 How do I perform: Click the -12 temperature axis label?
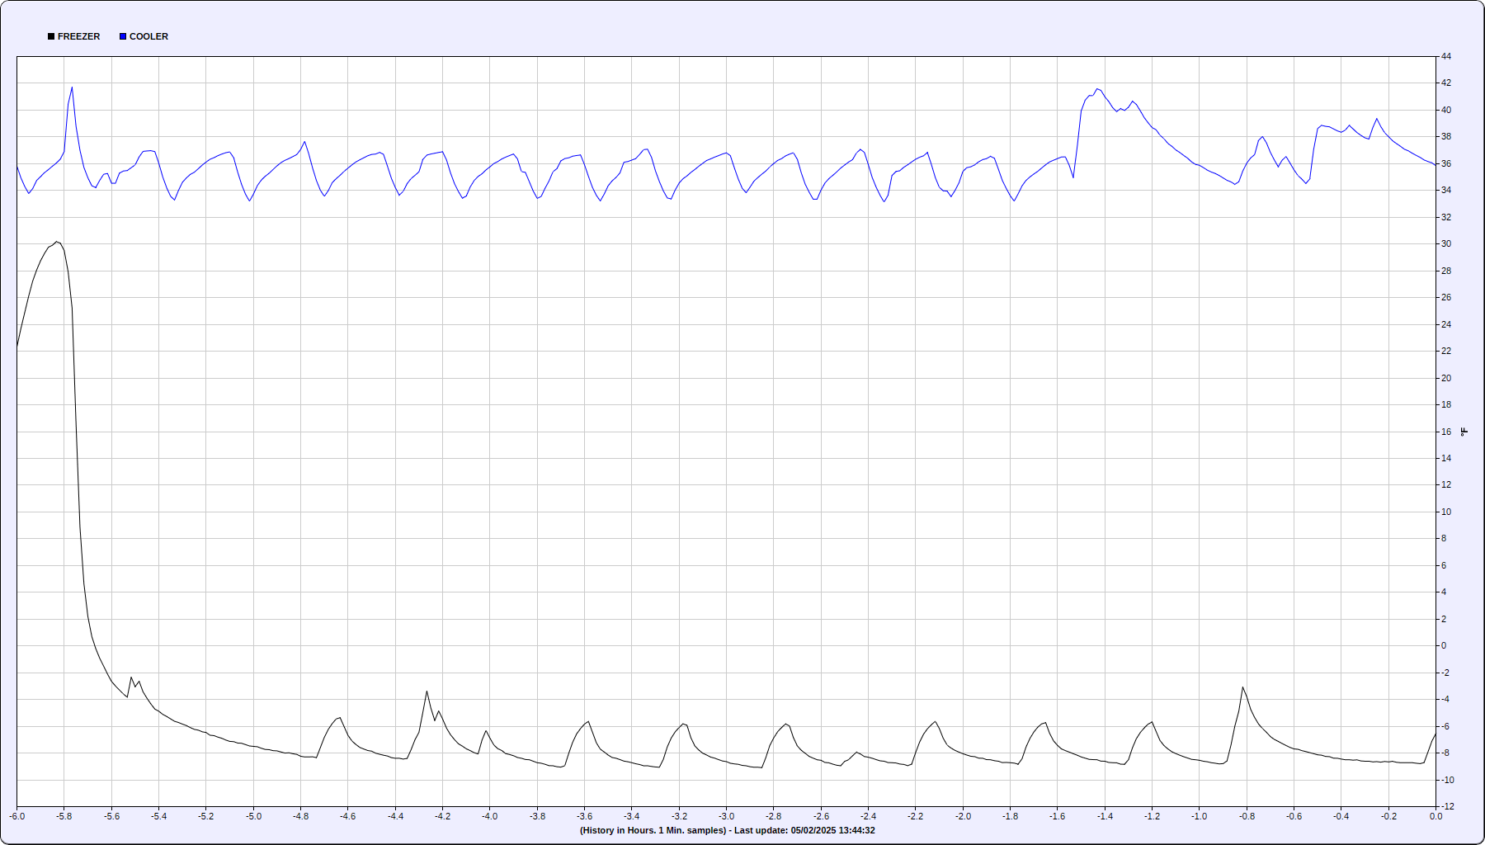coord(1448,806)
